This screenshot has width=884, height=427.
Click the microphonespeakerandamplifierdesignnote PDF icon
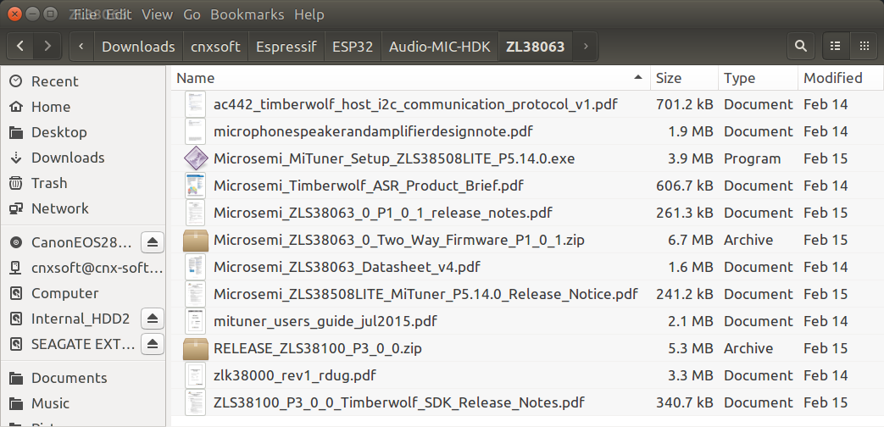coord(196,131)
